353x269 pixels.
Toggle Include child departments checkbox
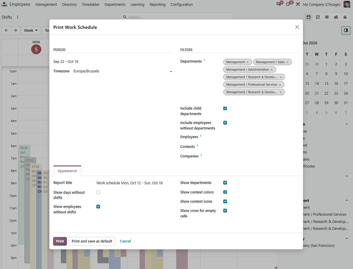tap(225, 108)
